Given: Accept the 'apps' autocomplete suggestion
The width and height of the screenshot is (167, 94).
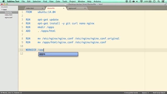Looking at the screenshot, I should (58, 54).
